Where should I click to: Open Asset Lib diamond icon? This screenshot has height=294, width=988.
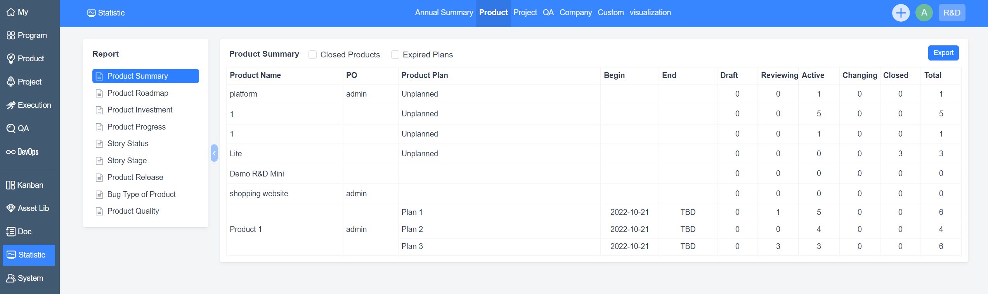click(x=11, y=209)
